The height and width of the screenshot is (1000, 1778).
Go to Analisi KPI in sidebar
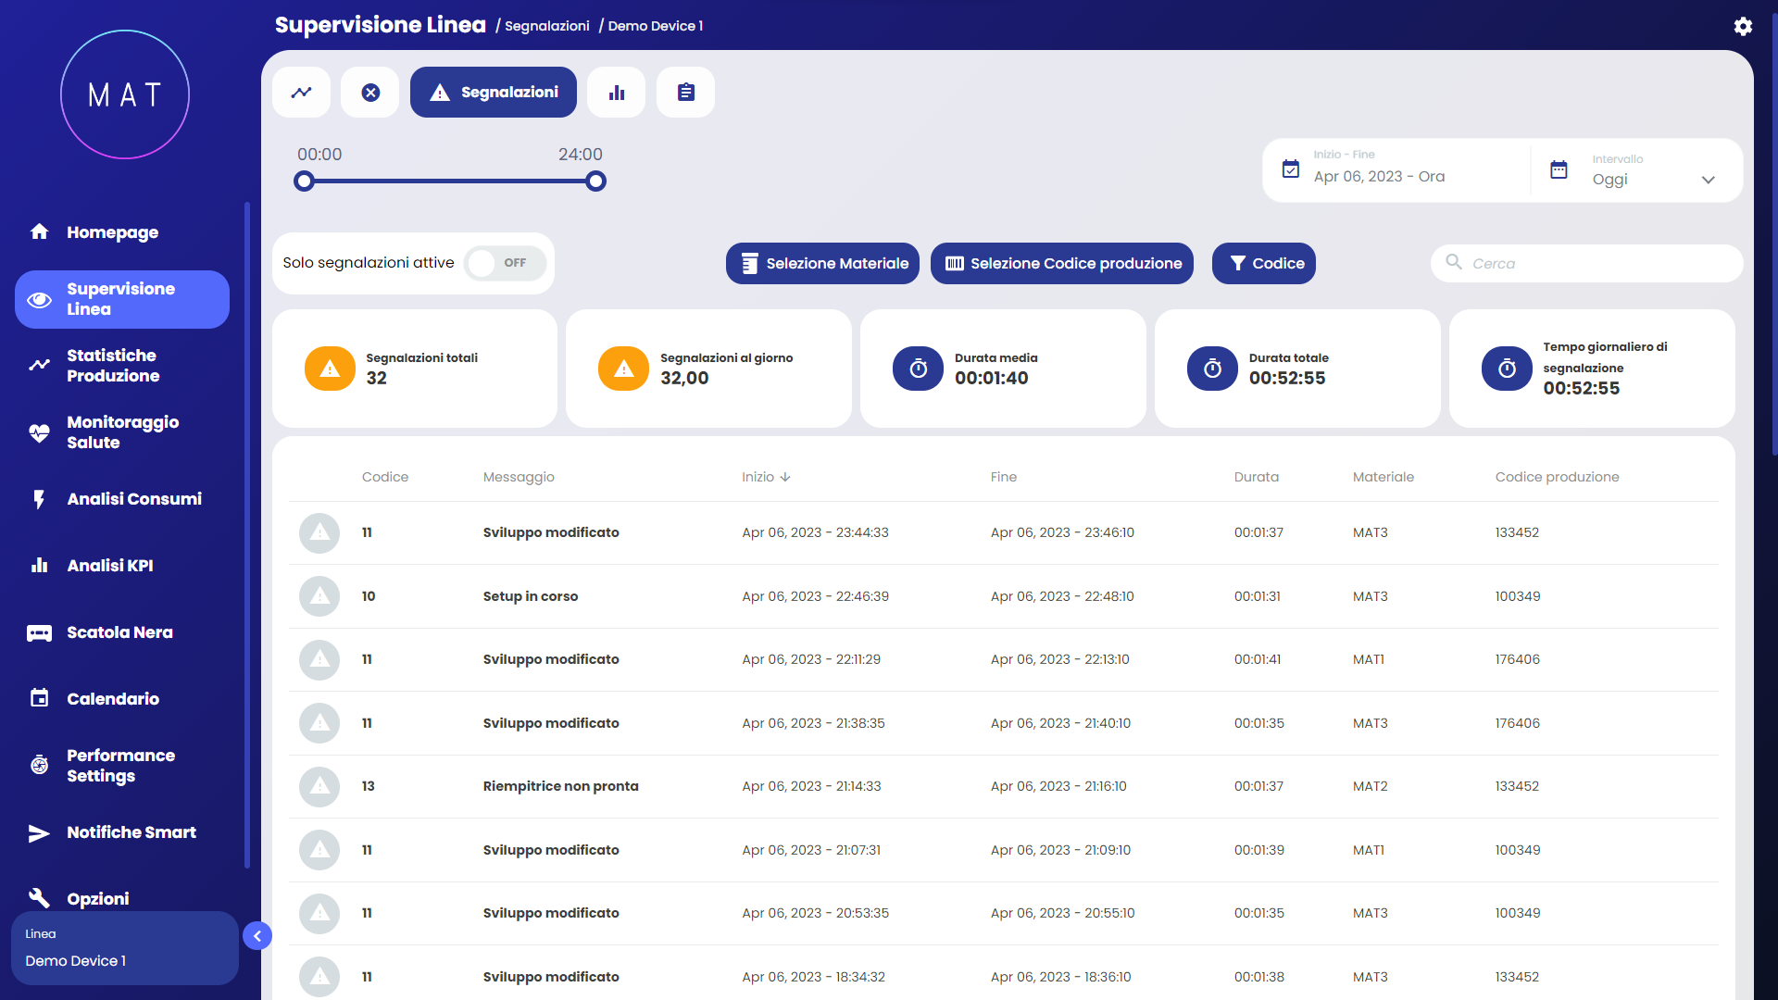[x=109, y=566]
